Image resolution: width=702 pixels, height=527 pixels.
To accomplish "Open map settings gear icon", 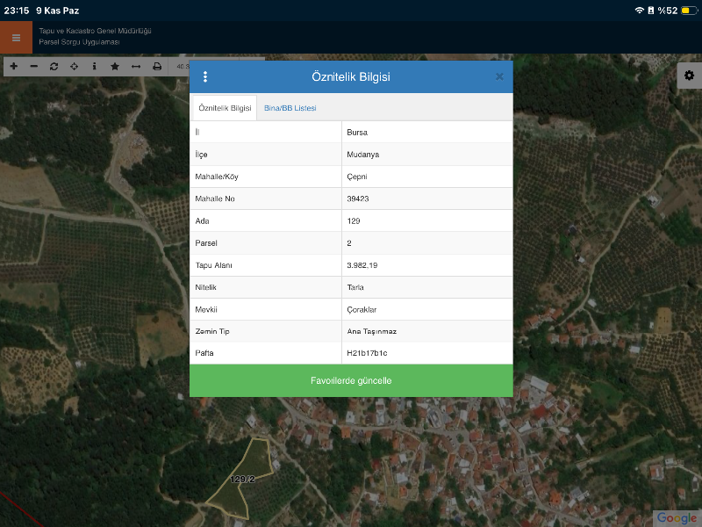I will (x=689, y=76).
